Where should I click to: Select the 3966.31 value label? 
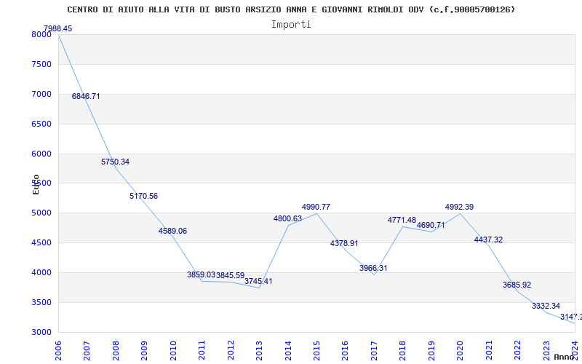point(373,268)
